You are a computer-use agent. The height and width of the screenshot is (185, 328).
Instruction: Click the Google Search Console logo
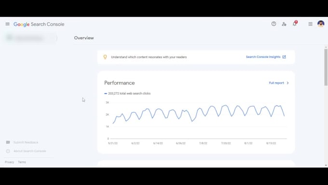click(x=39, y=24)
